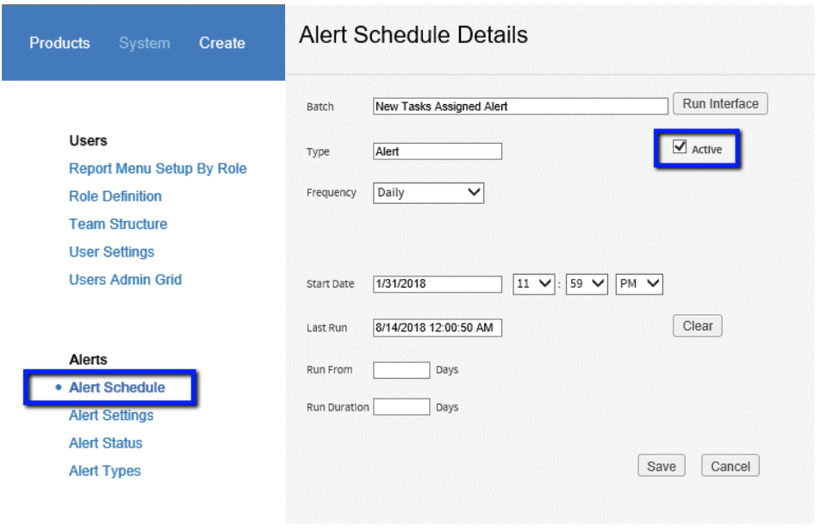Image resolution: width=820 pixels, height=532 pixels.
Task: Cancel the alert schedule changes
Action: 730,466
